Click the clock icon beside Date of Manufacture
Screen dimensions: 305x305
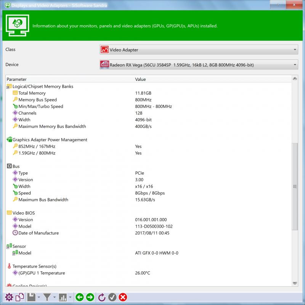click(x=15, y=233)
